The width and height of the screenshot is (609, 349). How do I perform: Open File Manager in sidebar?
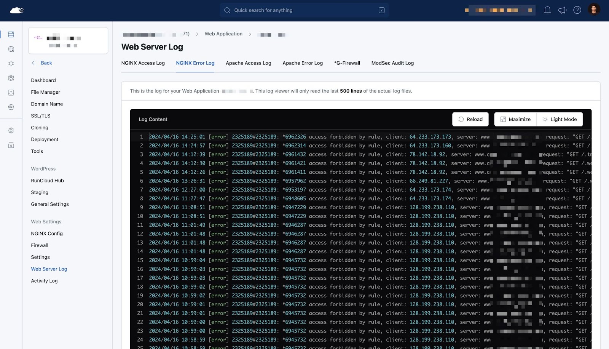46,92
